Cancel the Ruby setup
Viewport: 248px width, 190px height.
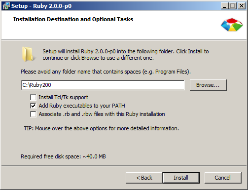[x=223, y=178]
